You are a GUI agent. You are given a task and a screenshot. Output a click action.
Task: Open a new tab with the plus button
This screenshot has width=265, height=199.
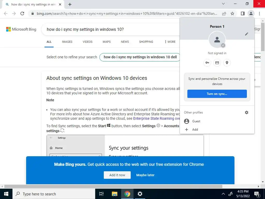(x=70, y=4)
